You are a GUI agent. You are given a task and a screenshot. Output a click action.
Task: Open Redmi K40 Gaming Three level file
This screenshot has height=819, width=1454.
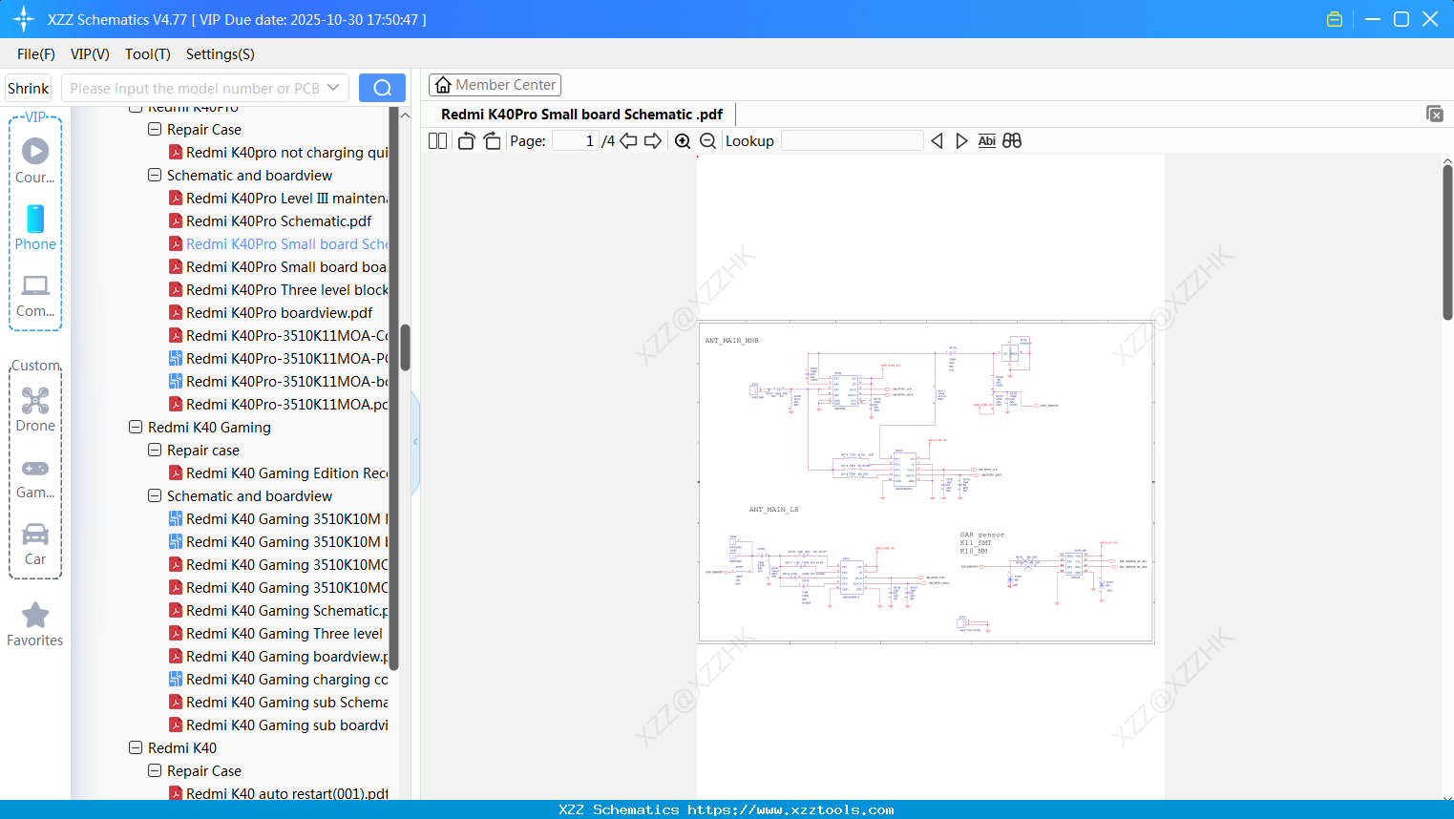[276, 634]
